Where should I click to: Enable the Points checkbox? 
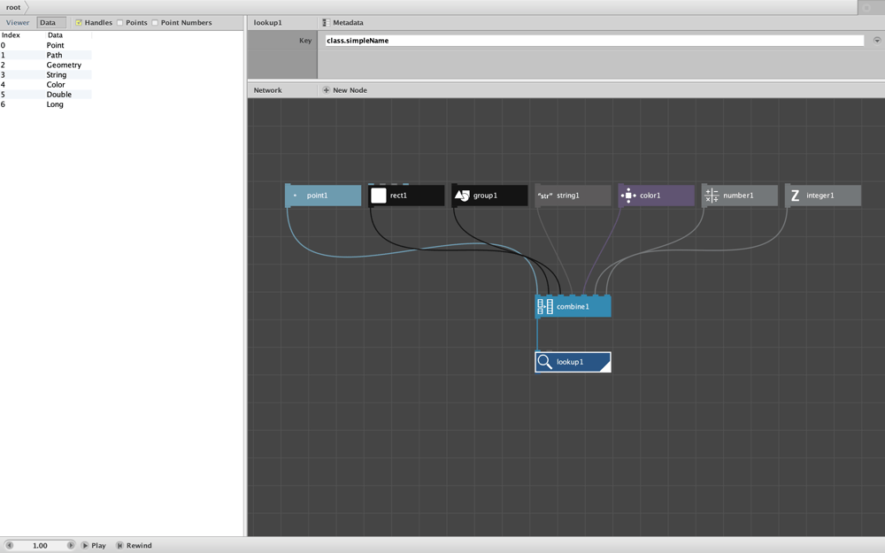click(119, 23)
